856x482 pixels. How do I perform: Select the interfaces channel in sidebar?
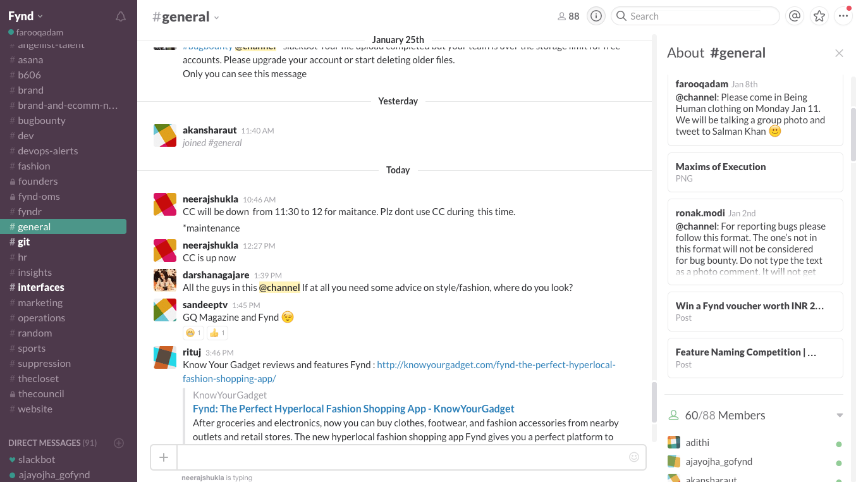40,287
